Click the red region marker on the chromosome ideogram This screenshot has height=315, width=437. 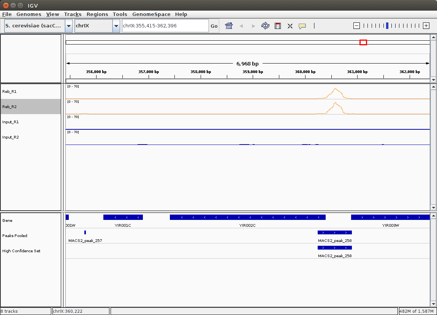(x=363, y=42)
